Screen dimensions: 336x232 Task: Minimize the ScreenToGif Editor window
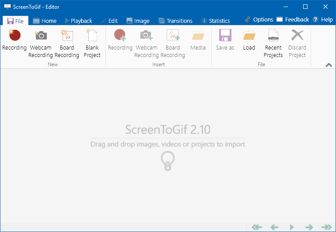pos(286,7)
